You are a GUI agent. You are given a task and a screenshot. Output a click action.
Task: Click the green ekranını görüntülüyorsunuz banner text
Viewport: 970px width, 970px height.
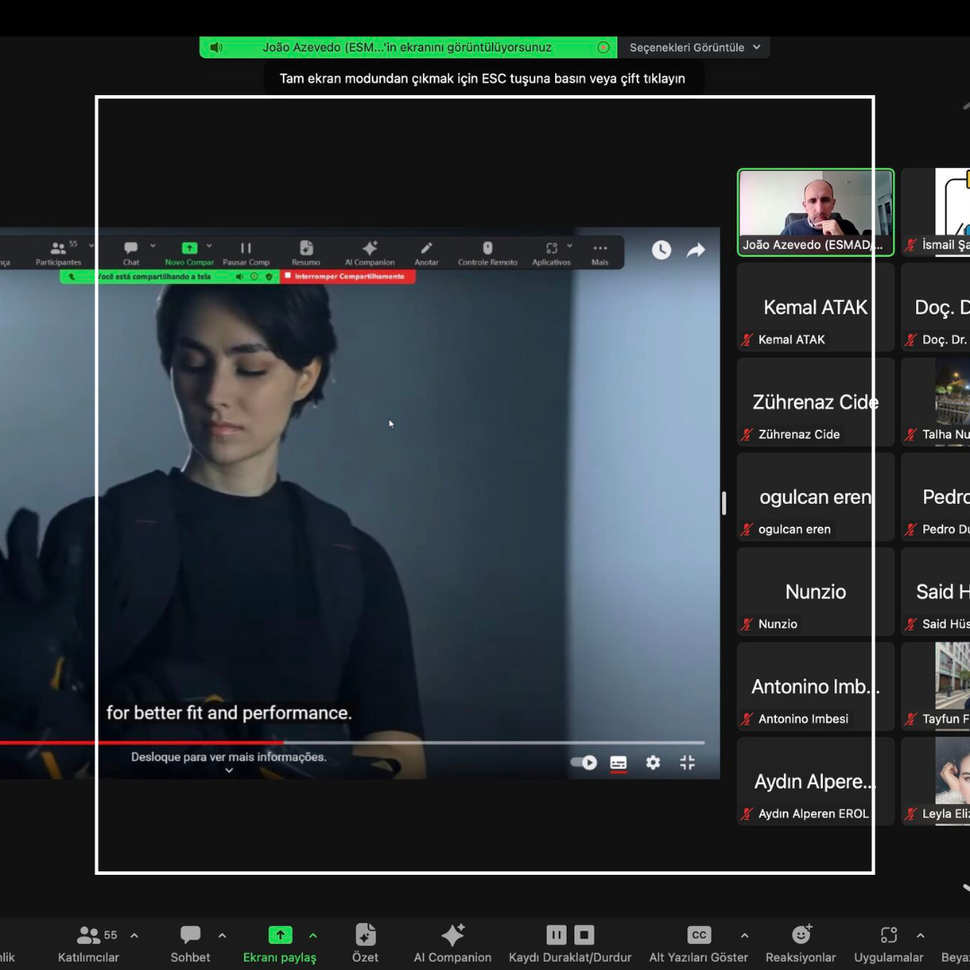(x=407, y=47)
